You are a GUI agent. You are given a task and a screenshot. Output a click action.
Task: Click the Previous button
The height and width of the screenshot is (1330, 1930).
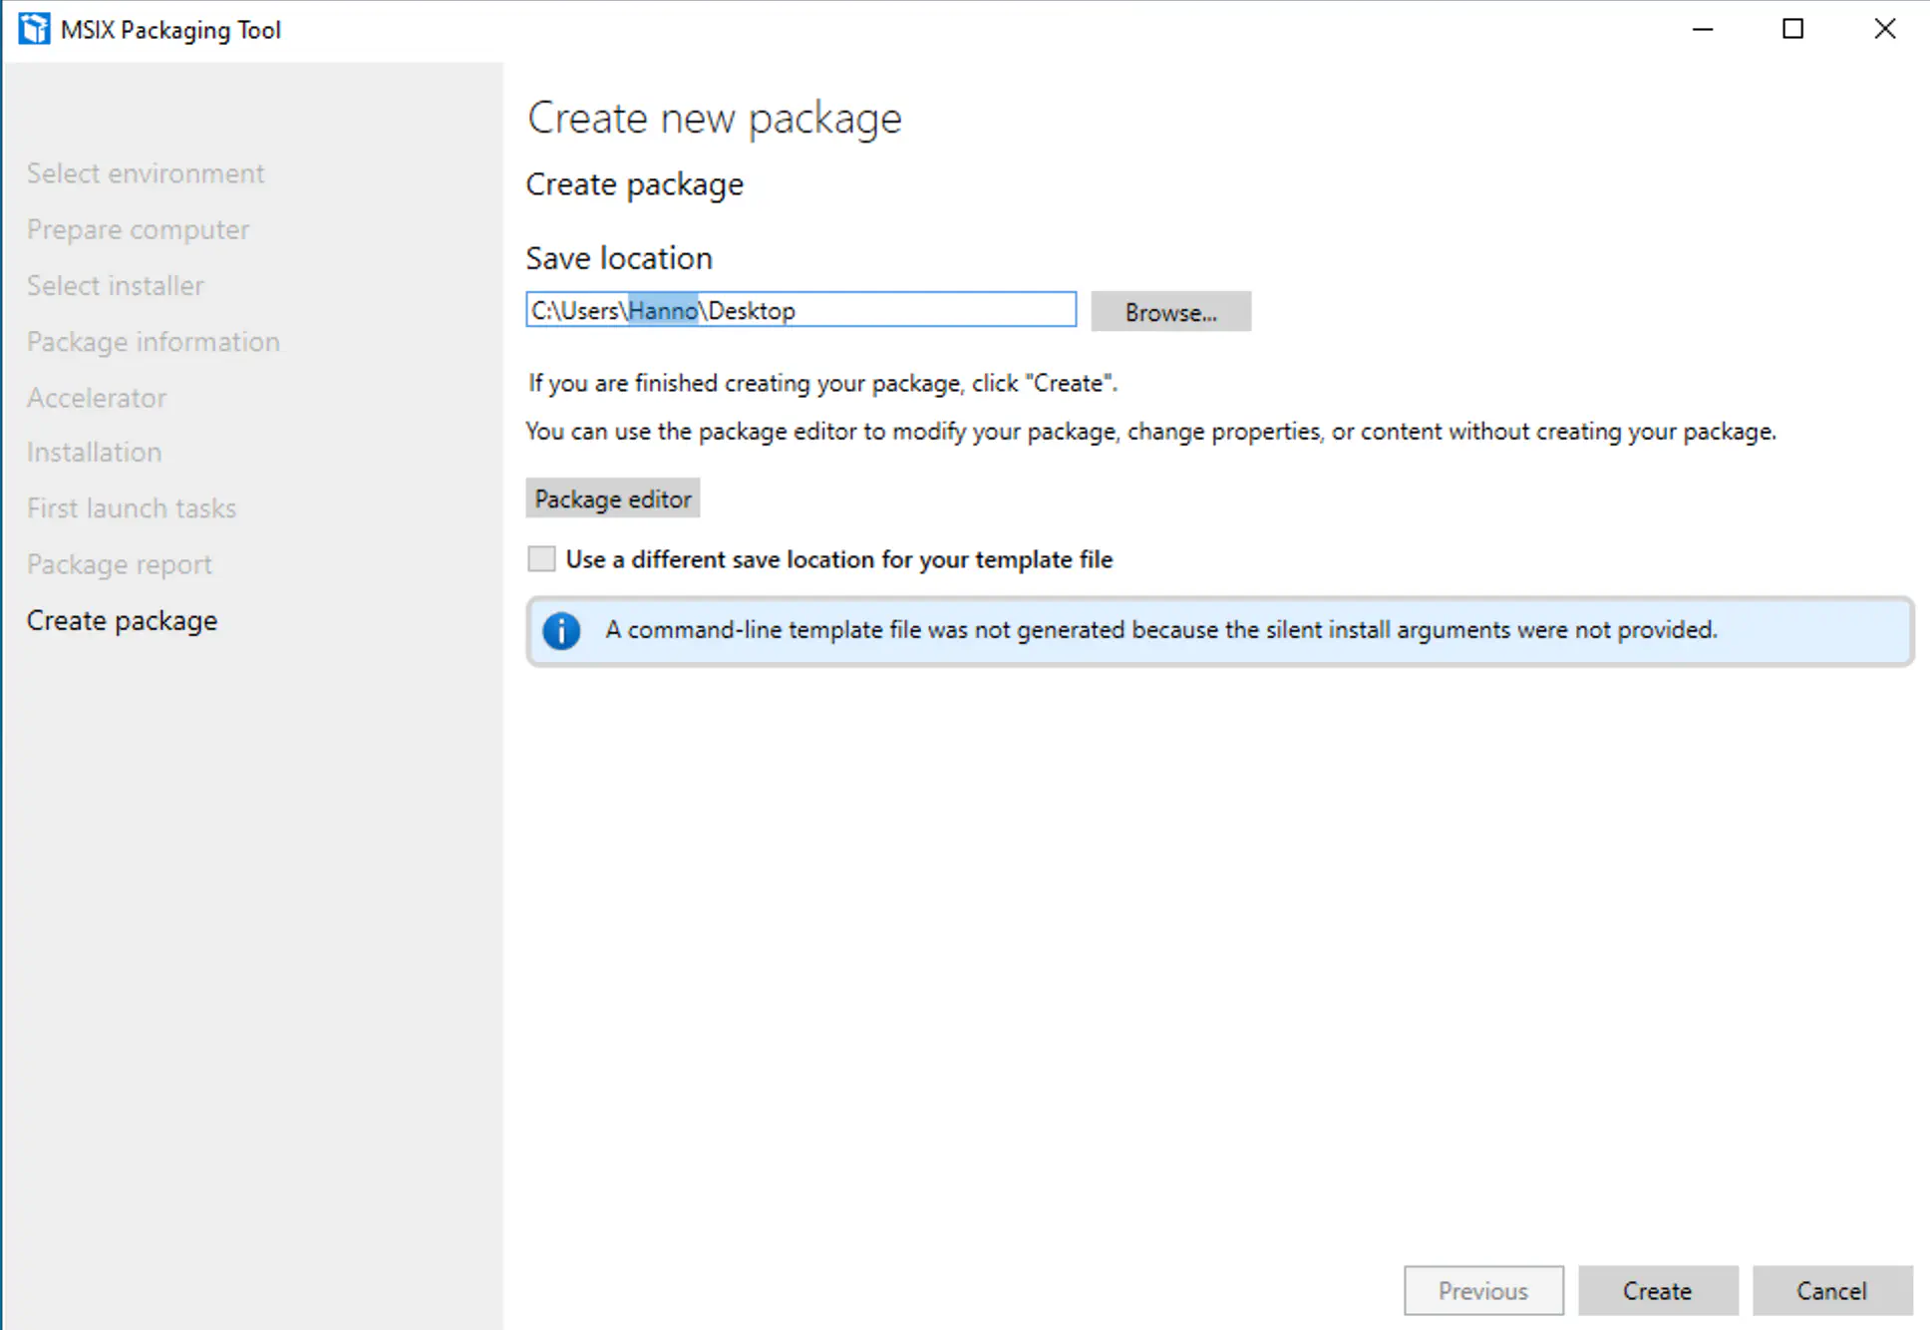[1483, 1290]
